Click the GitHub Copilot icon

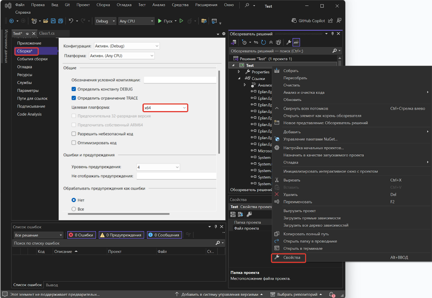click(x=294, y=21)
